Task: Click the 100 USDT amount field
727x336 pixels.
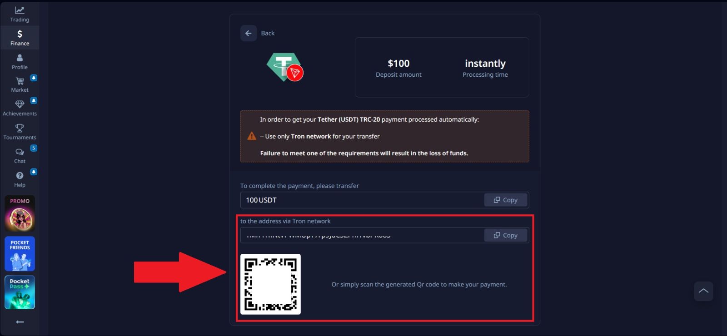Action: [x=362, y=200]
